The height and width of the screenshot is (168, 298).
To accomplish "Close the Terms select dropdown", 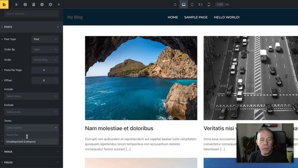I will 32,128.
